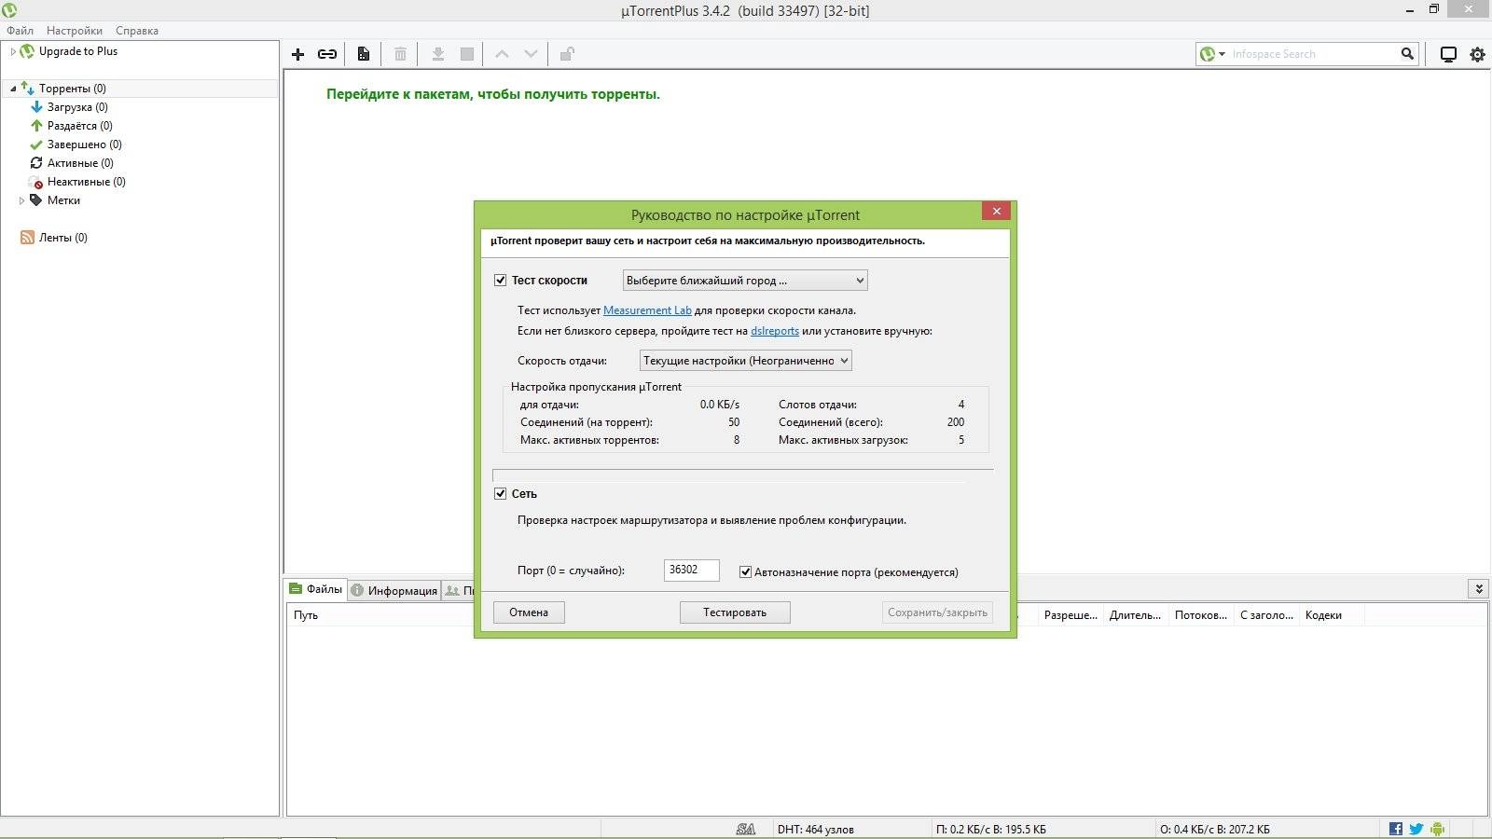The image size is (1492, 839).
Task: Open the Measurement Lab link
Action: click(x=647, y=310)
